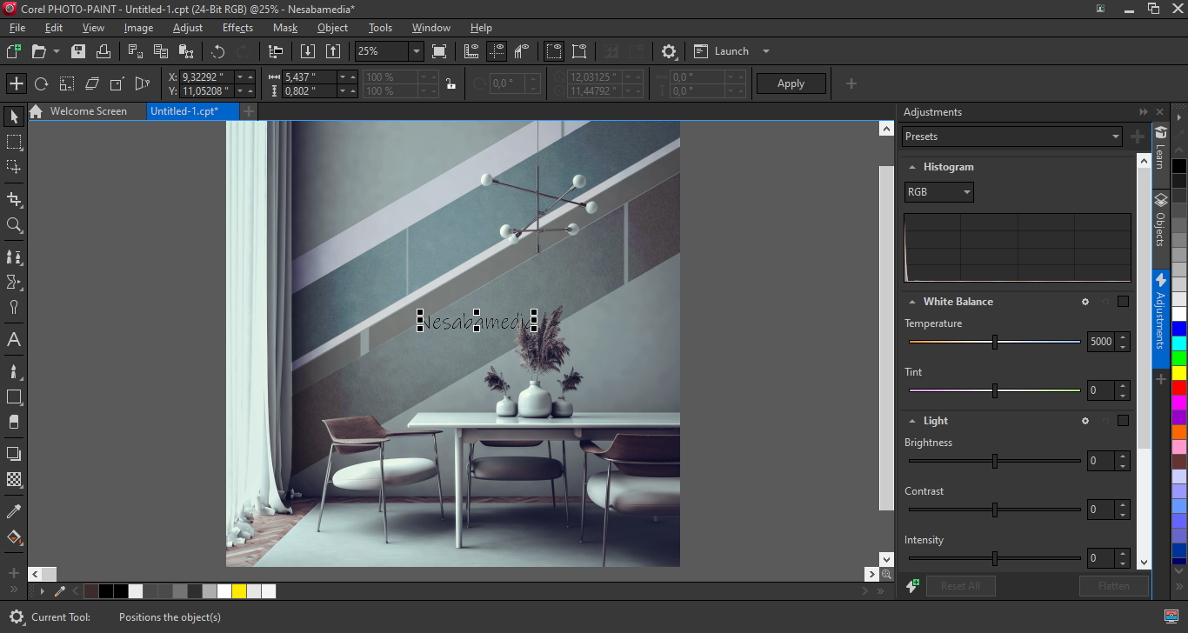This screenshot has height=633, width=1188.
Task: Select the Zoom tool in toolbox
Action: click(14, 225)
